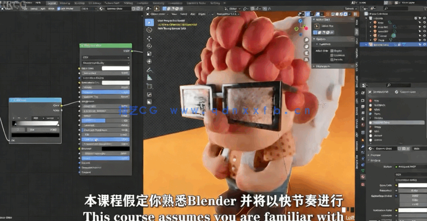Viewport: 427px width, 221px height.
Task: Select the Move tool in viewport toolbar
Action: click(x=149, y=39)
